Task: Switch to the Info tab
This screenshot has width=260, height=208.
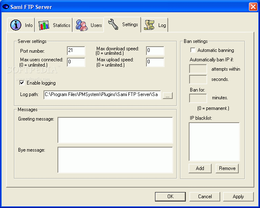Action: 21,25
